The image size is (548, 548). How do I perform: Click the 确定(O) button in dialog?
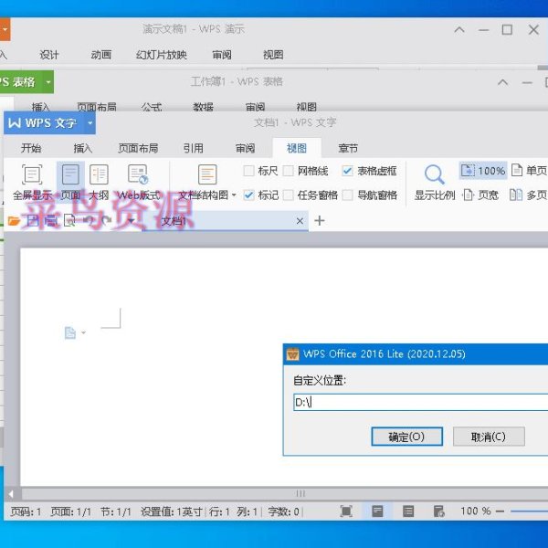pyautogui.click(x=406, y=437)
